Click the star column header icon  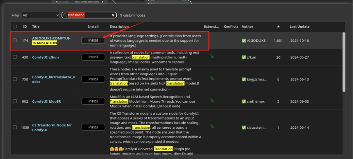(278, 26)
